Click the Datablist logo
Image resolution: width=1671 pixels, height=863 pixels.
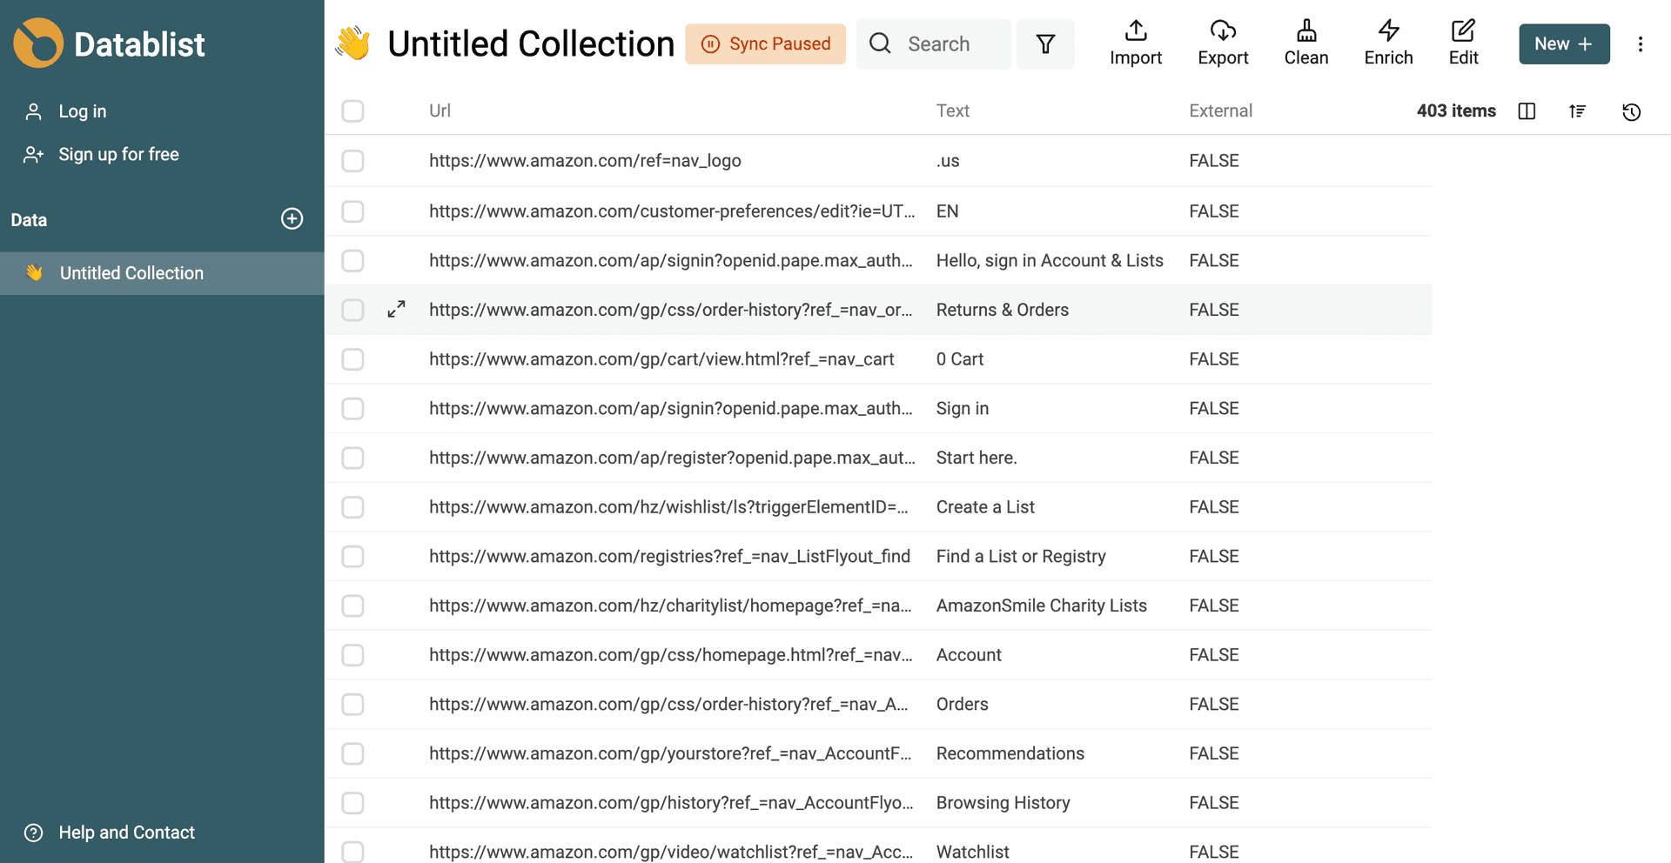(109, 43)
